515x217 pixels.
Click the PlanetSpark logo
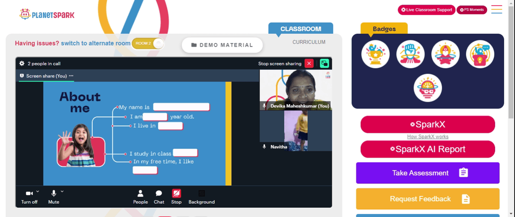47,14
